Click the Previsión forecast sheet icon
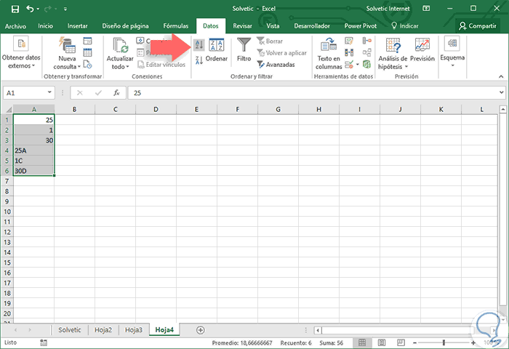This screenshot has width=509, height=349. click(x=422, y=49)
